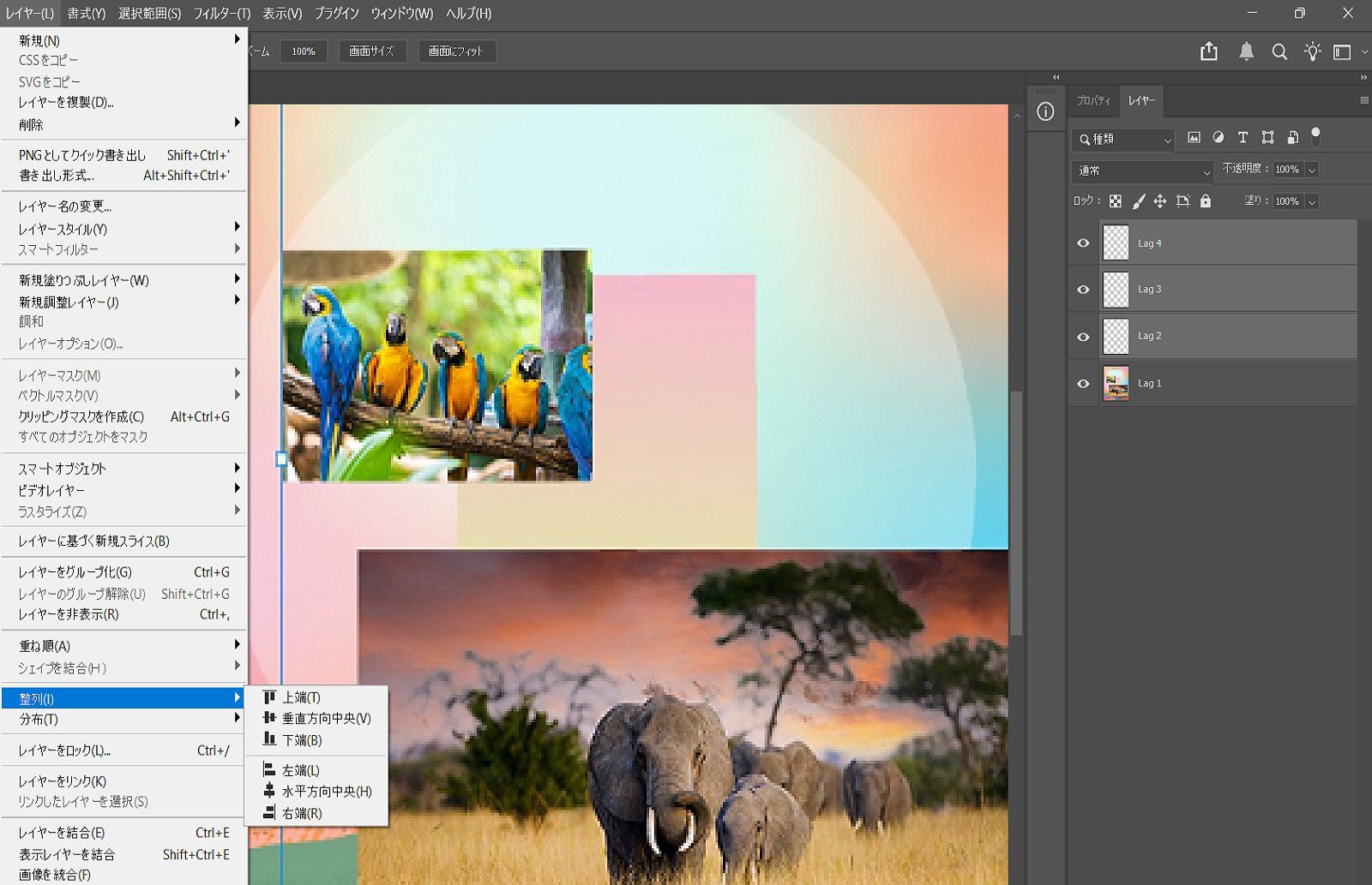Click the canvas vertical scrollbar thumb

click(1017, 512)
